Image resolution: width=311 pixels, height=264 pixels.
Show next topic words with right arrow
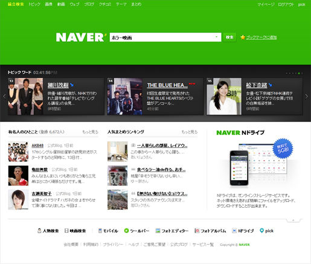pyautogui.click(x=307, y=97)
